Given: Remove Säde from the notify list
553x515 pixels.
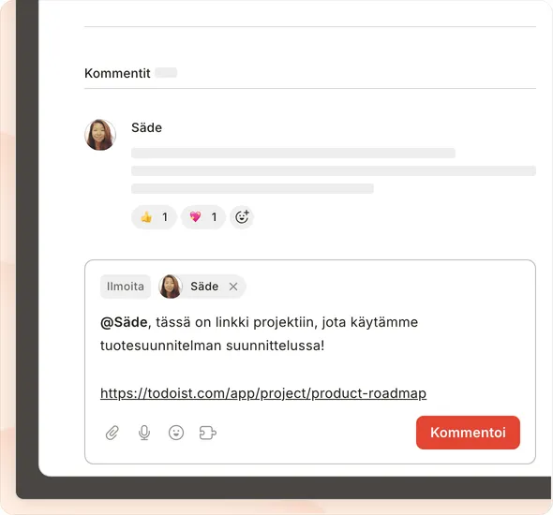Looking at the screenshot, I should (x=233, y=287).
